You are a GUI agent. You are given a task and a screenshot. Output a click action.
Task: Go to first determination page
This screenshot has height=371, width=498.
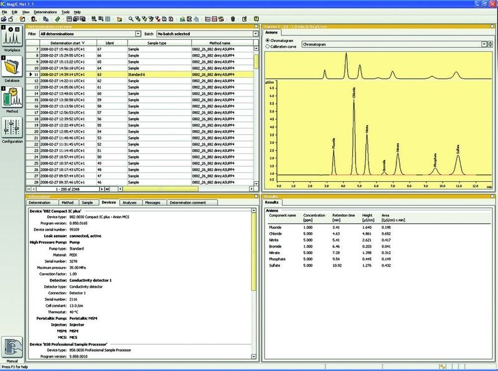29,189
